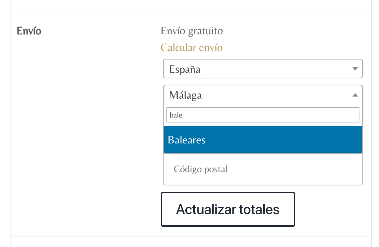Click the Actualizar totales button
Screen dimensions: 379x247
(x=228, y=209)
